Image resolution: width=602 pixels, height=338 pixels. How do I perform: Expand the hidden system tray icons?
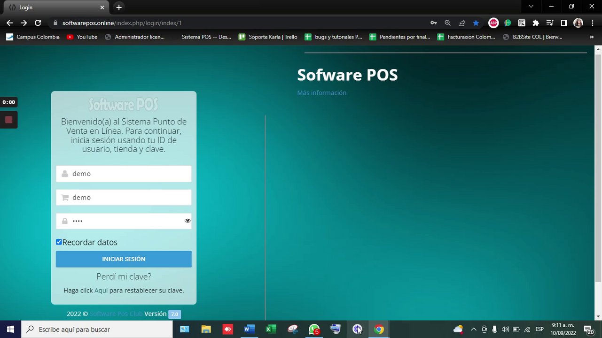click(473, 329)
